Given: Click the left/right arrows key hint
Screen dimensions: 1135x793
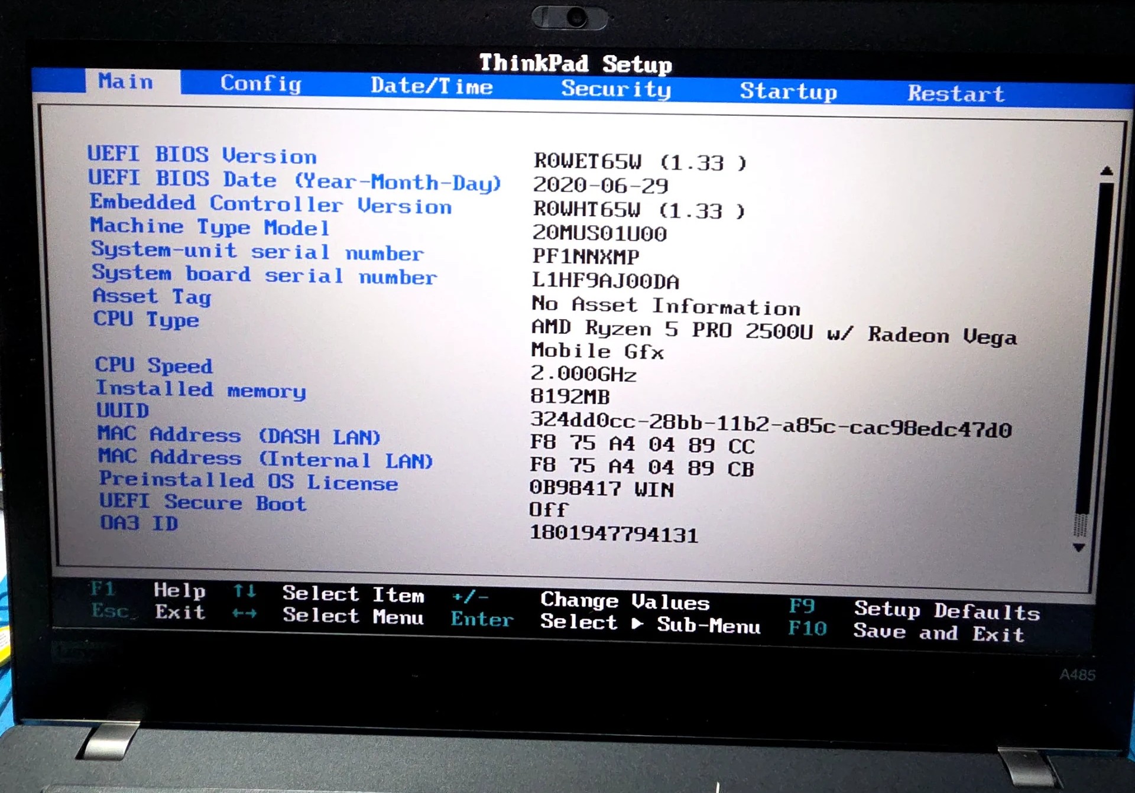Looking at the screenshot, I should click(x=245, y=614).
